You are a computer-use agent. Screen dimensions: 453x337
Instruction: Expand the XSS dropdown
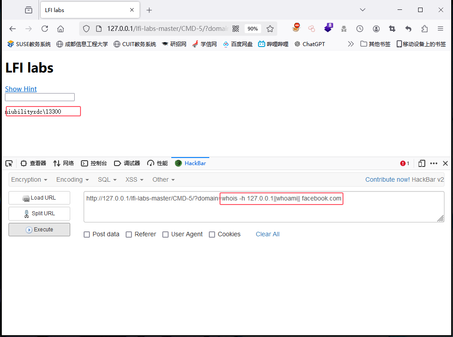click(x=134, y=179)
